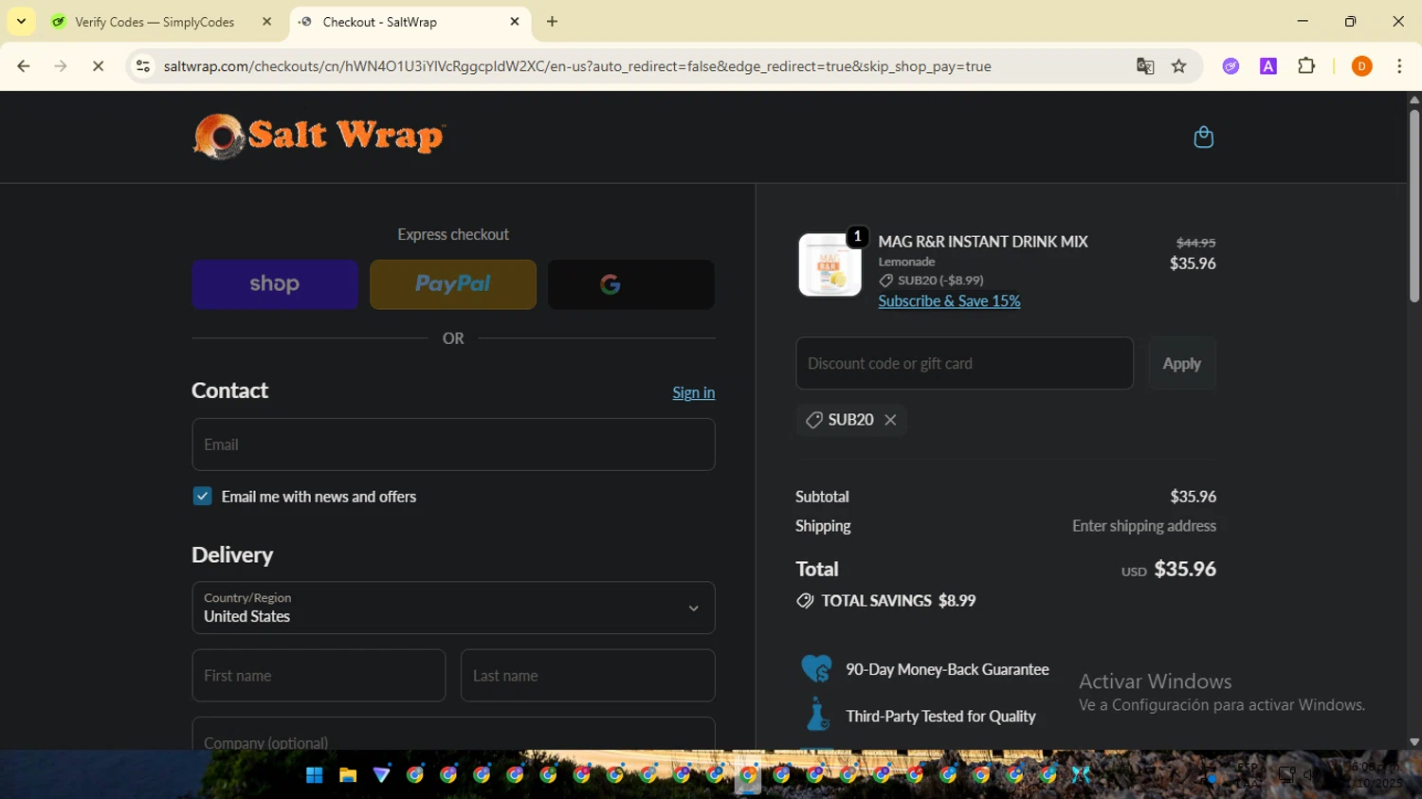1422x799 pixels.
Task: Click the browser address bar URL
Action: point(577,66)
